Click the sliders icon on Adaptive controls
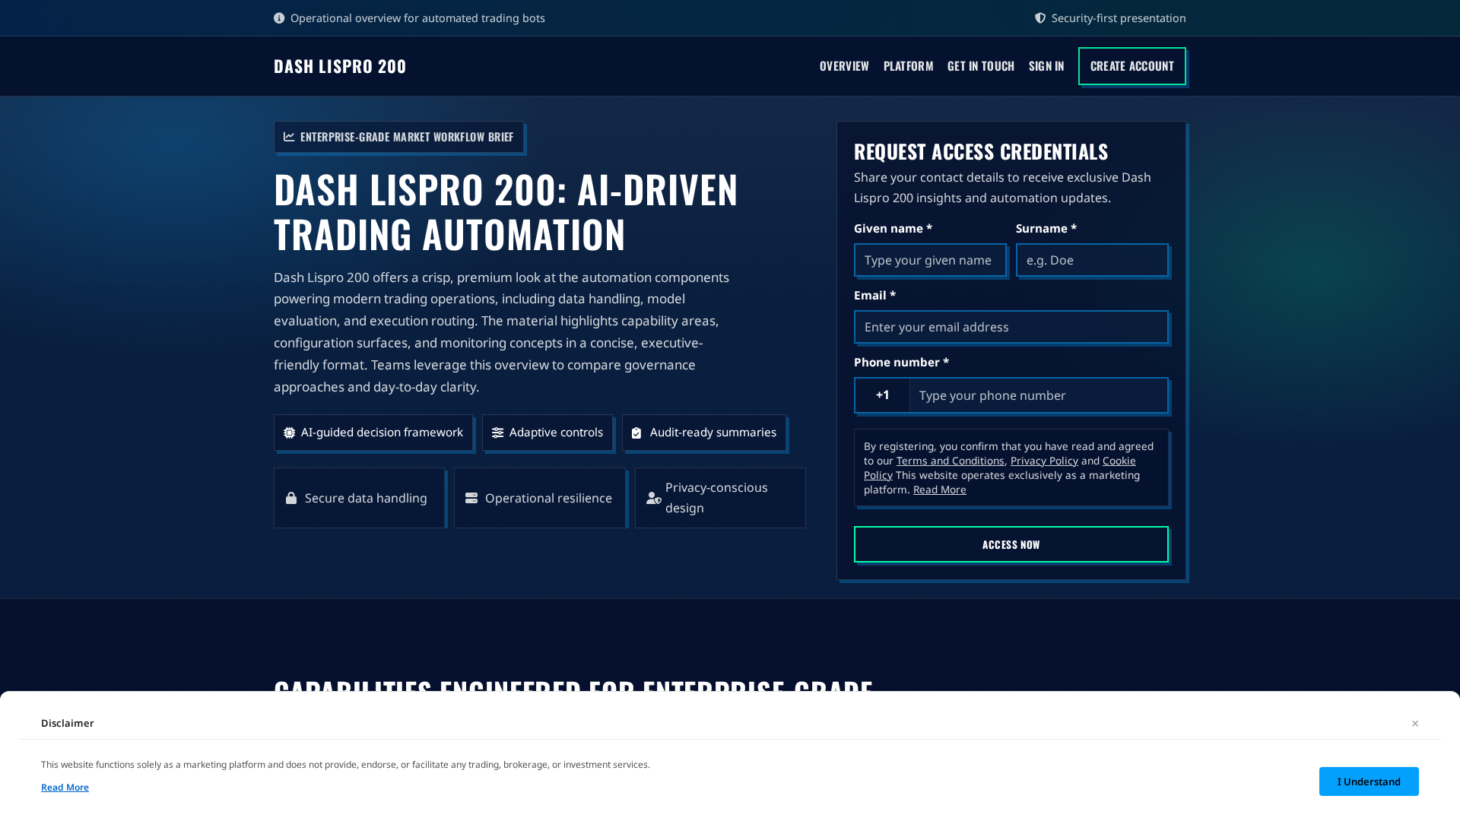 coord(497,432)
